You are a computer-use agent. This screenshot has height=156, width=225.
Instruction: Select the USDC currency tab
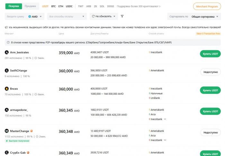pyautogui.click(x=69, y=6)
